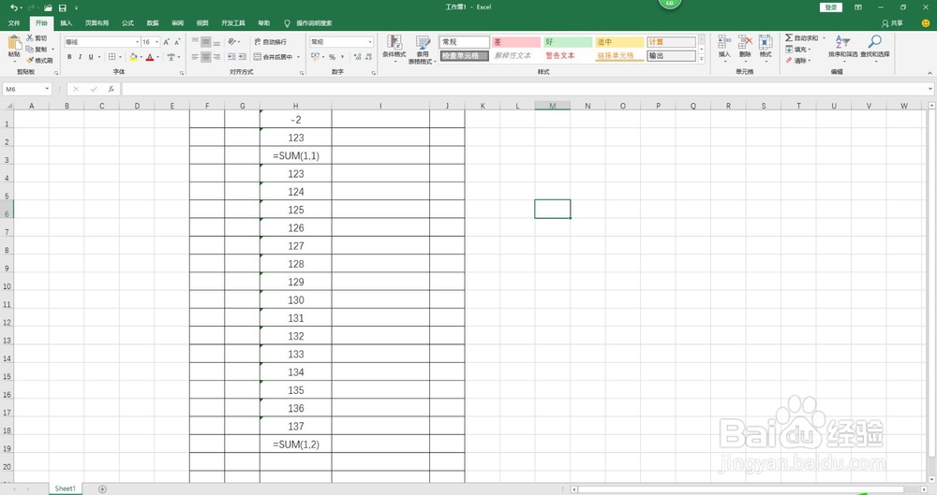Toggle Underline formatting
This screenshot has height=495, width=937.
pyautogui.click(x=91, y=57)
